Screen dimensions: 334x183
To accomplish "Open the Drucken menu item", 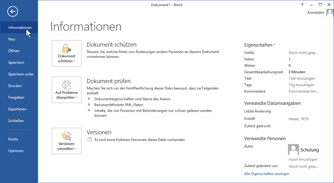I will pyautogui.click(x=15, y=86).
